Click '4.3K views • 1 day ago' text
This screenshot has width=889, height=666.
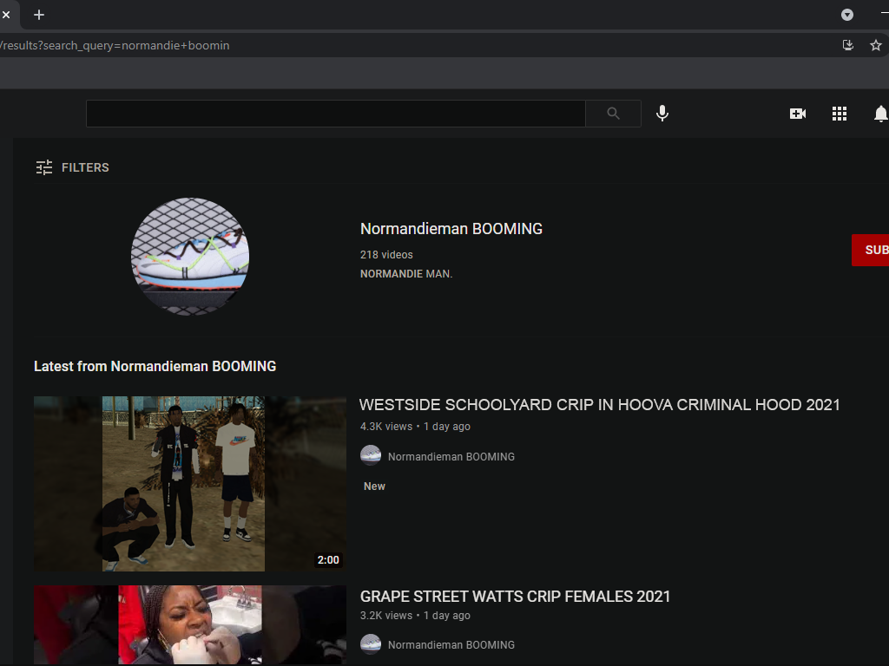coord(415,427)
